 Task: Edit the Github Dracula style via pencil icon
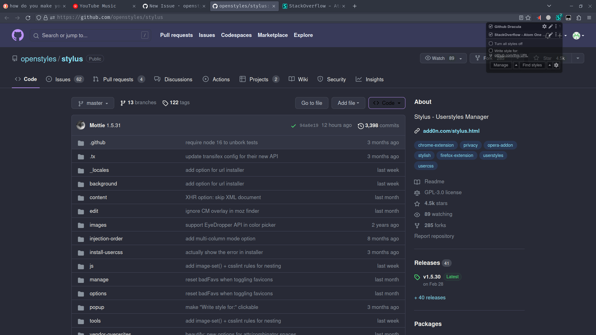[x=550, y=27]
